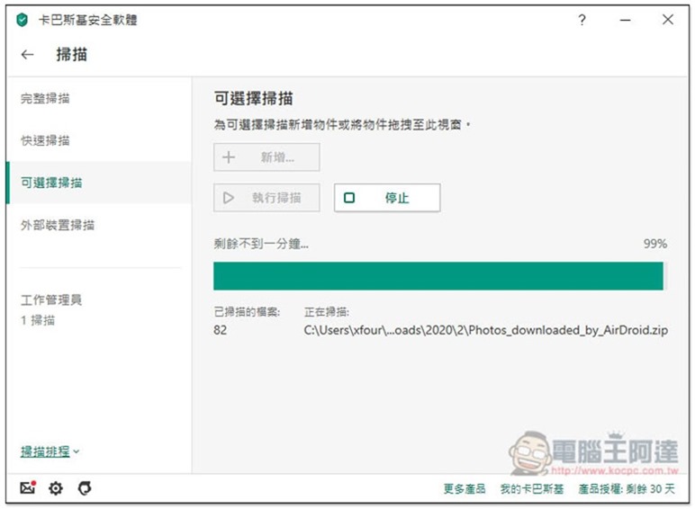The image size is (695, 509).
Task: Open settings via the gear icon
Action: (x=56, y=488)
